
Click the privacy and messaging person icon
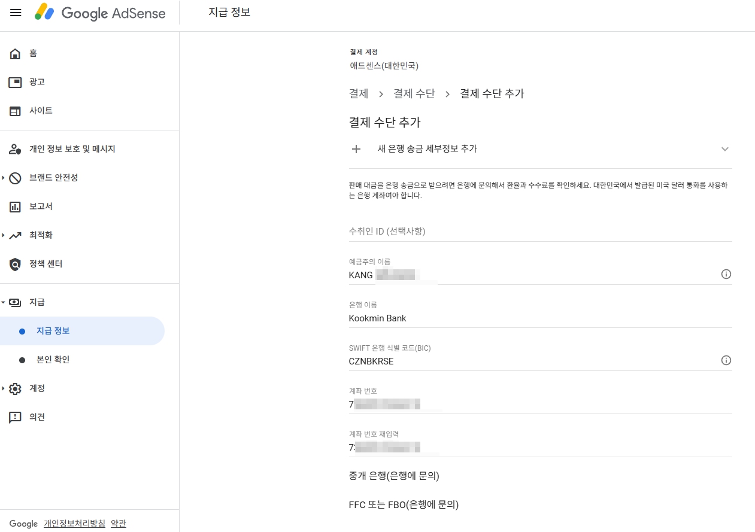point(15,149)
